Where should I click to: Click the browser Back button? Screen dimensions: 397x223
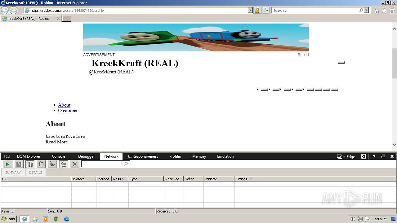tap(5, 10)
